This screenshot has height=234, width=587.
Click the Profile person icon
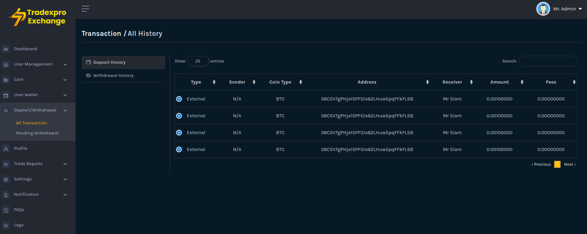[x=6, y=149]
